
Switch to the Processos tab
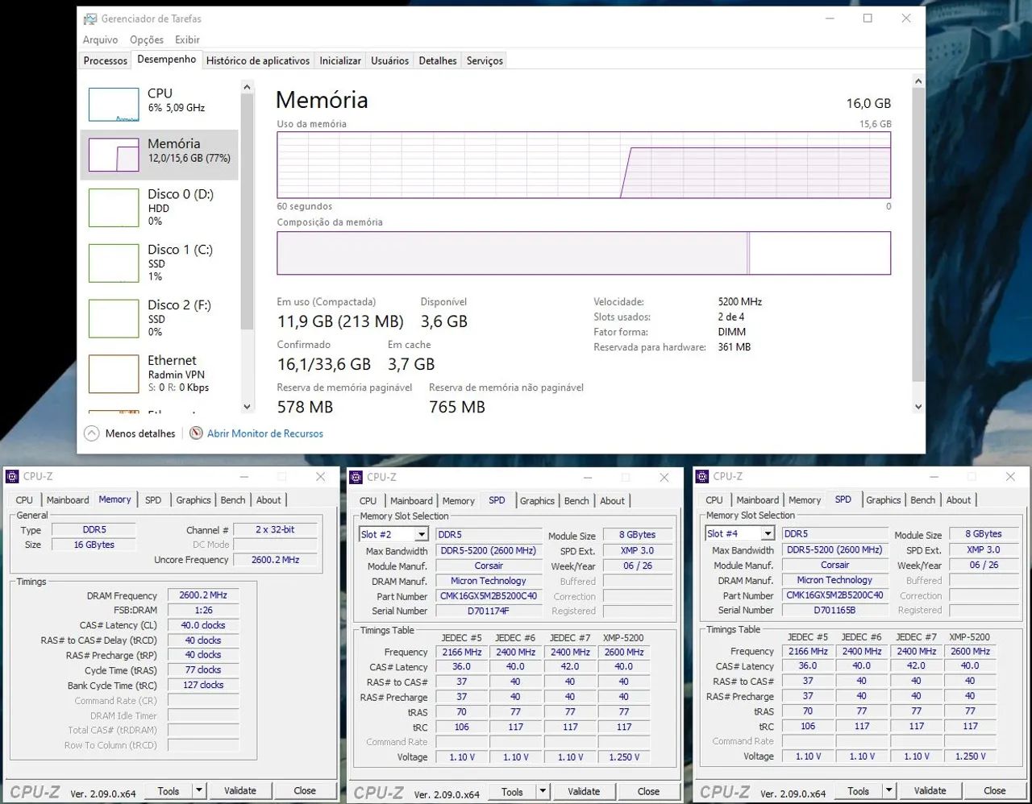click(x=105, y=60)
